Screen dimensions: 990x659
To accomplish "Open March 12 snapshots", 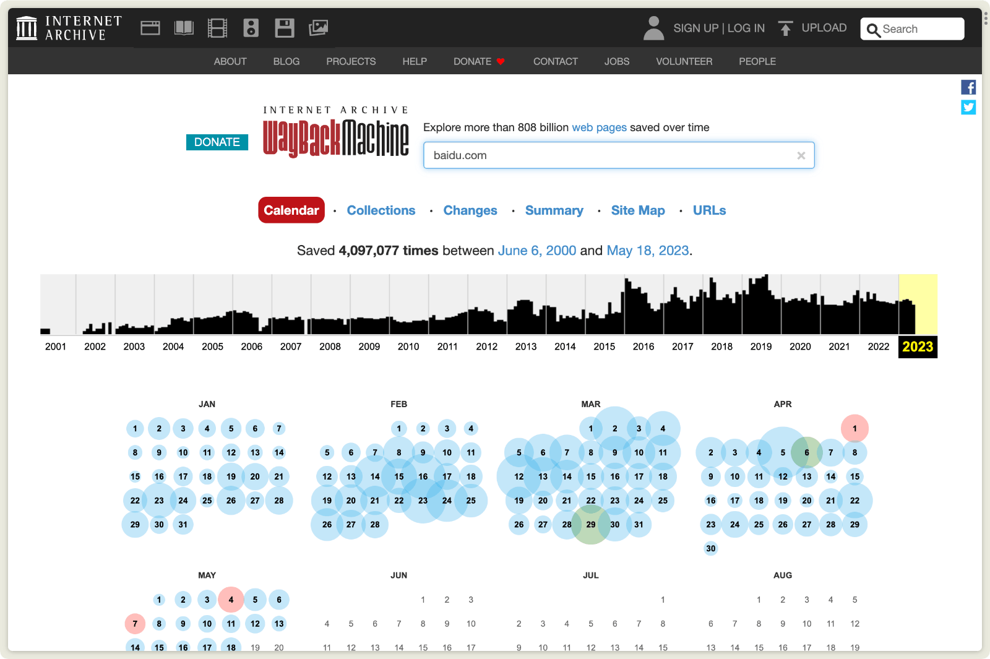I will tap(519, 476).
